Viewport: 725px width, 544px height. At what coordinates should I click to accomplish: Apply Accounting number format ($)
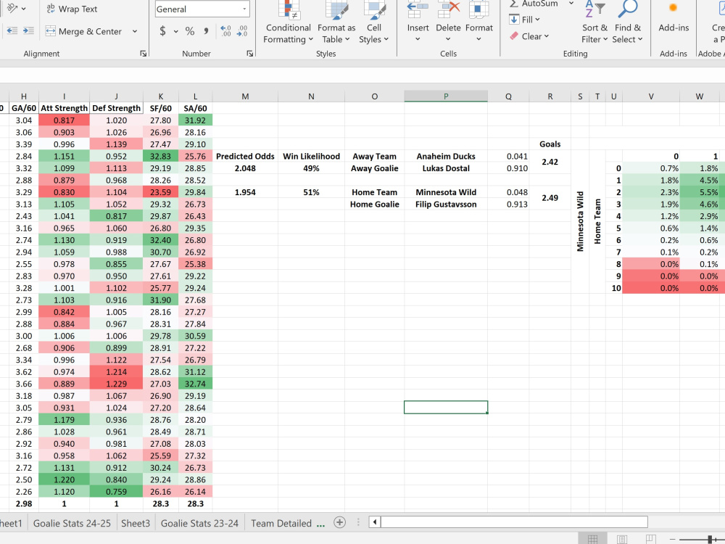click(162, 31)
